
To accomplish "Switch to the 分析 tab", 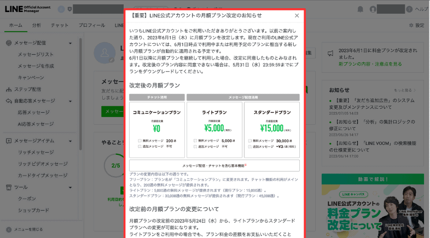I will [37, 25].
